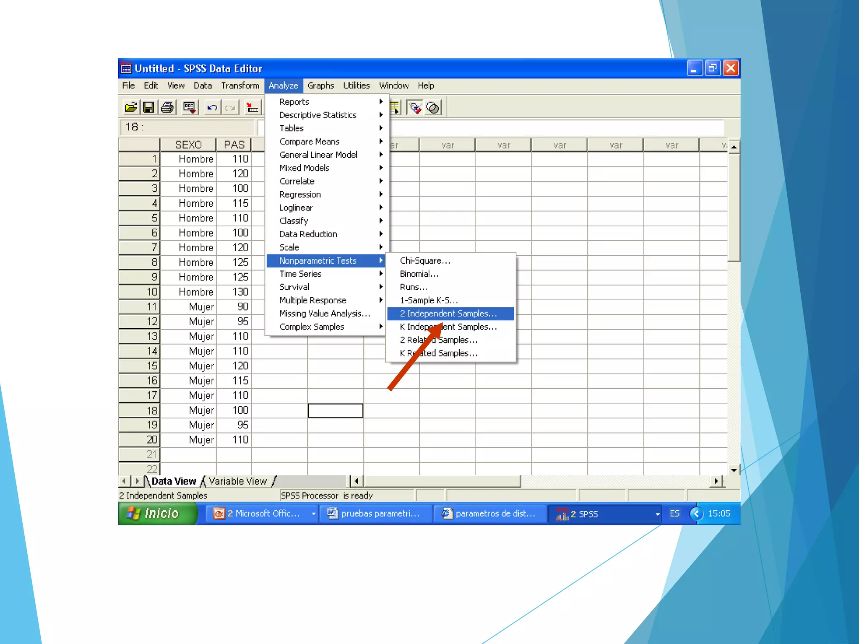
Task: Click the Print toolbar icon
Action: (x=167, y=108)
